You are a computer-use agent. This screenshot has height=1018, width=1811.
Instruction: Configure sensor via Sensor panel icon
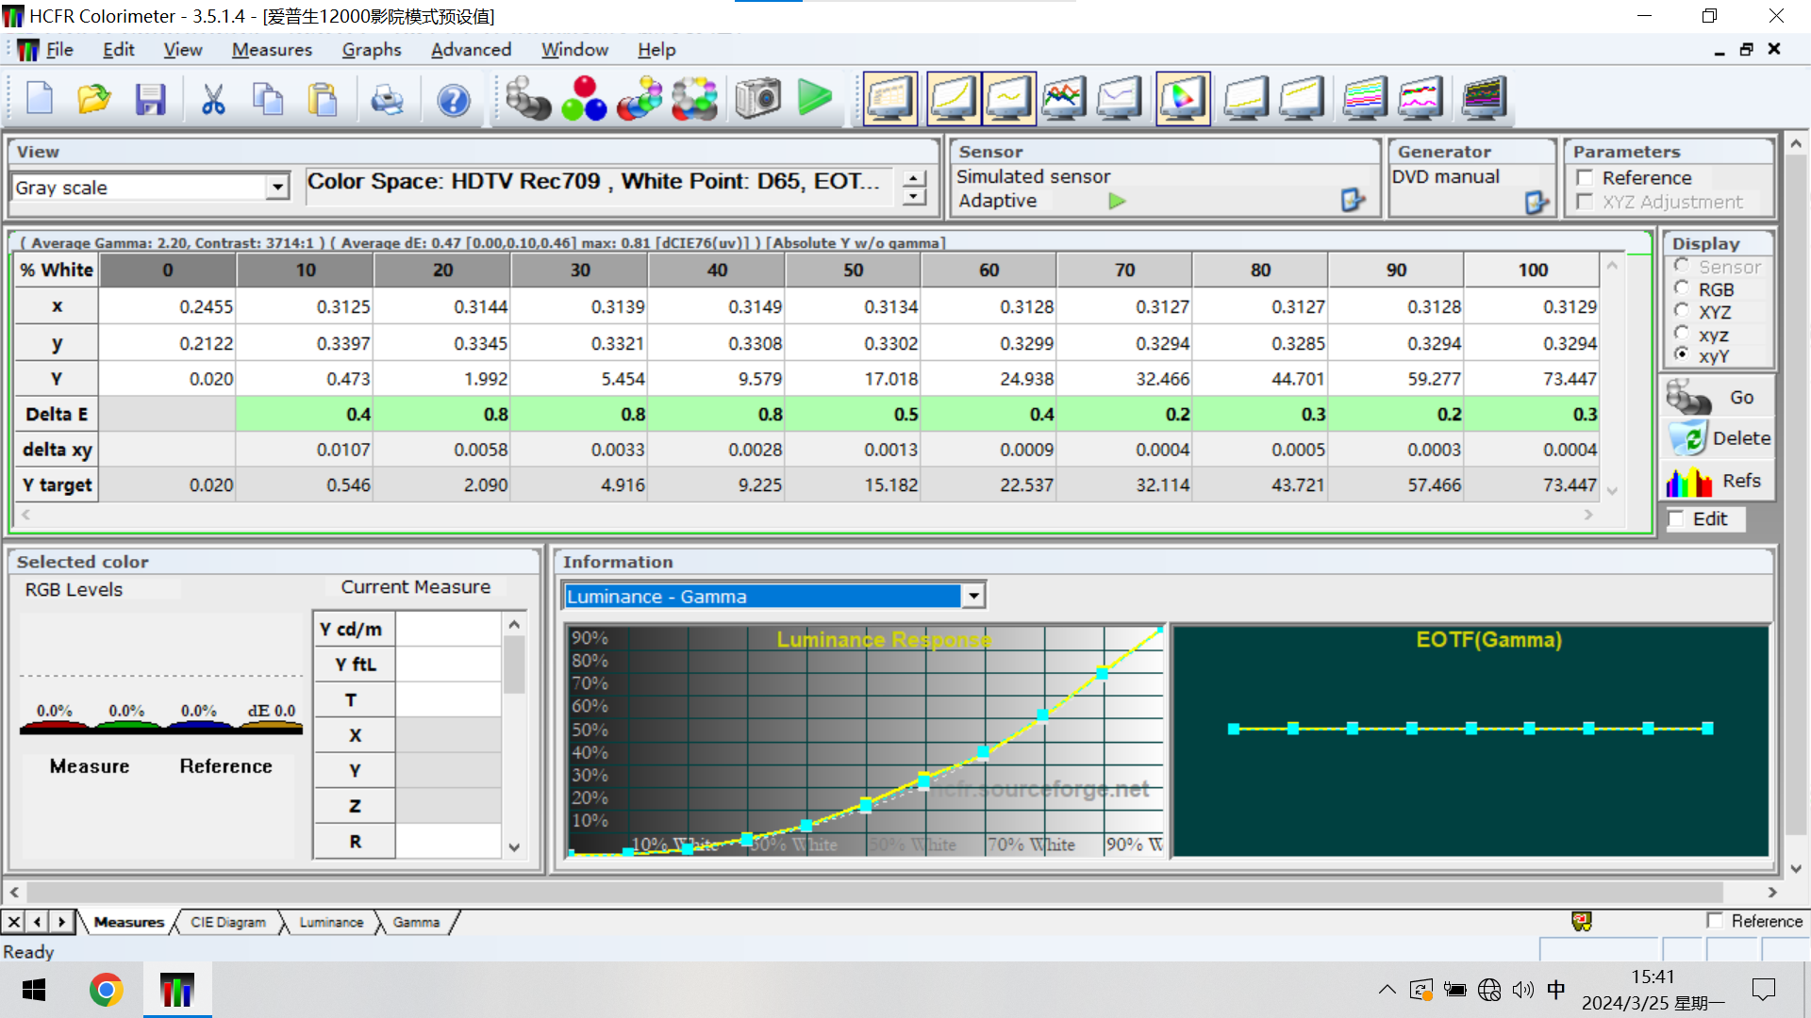pos(1353,200)
